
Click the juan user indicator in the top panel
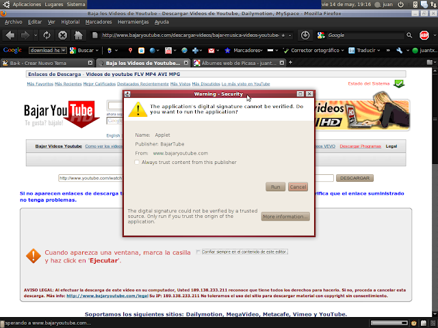click(x=384, y=5)
